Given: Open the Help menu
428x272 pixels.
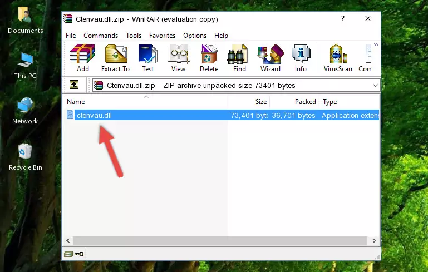Looking at the screenshot, I should coord(221,36).
